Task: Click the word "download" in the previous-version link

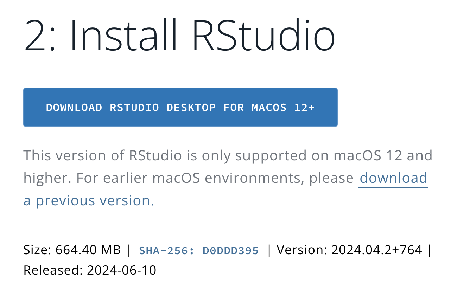Action: (x=393, y=178)
